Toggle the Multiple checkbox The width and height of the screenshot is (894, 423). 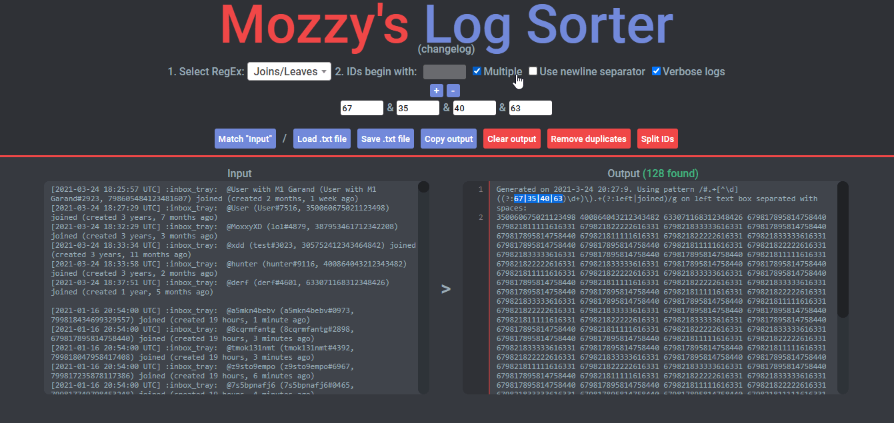tap(477, 71)
